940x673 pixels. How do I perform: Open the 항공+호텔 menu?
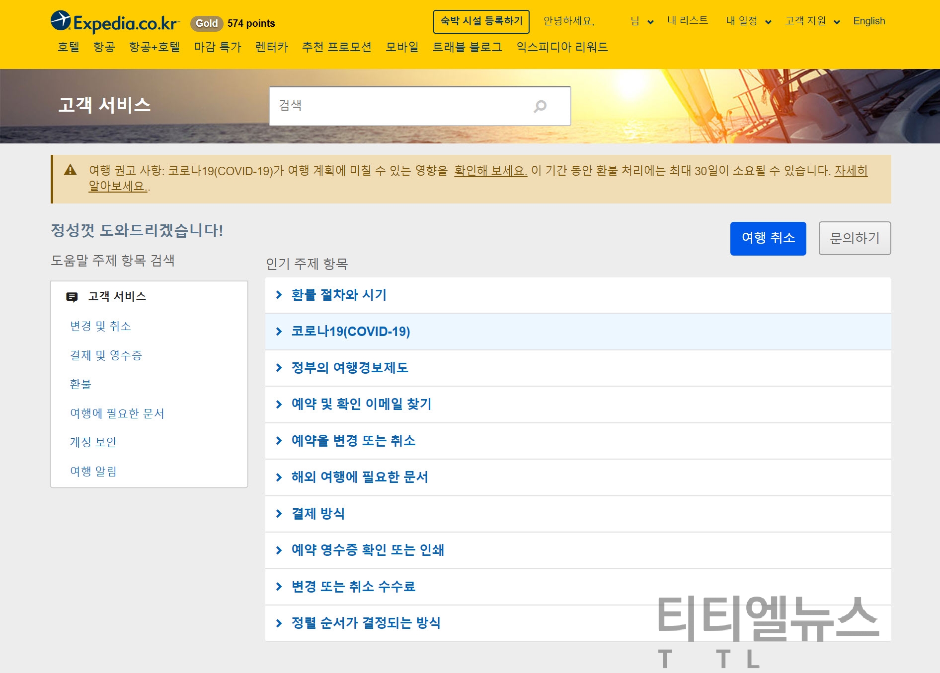pyautogui.click(x=155, y=47)
